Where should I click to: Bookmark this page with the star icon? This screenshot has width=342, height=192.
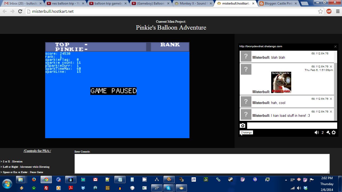pos(320,11)
